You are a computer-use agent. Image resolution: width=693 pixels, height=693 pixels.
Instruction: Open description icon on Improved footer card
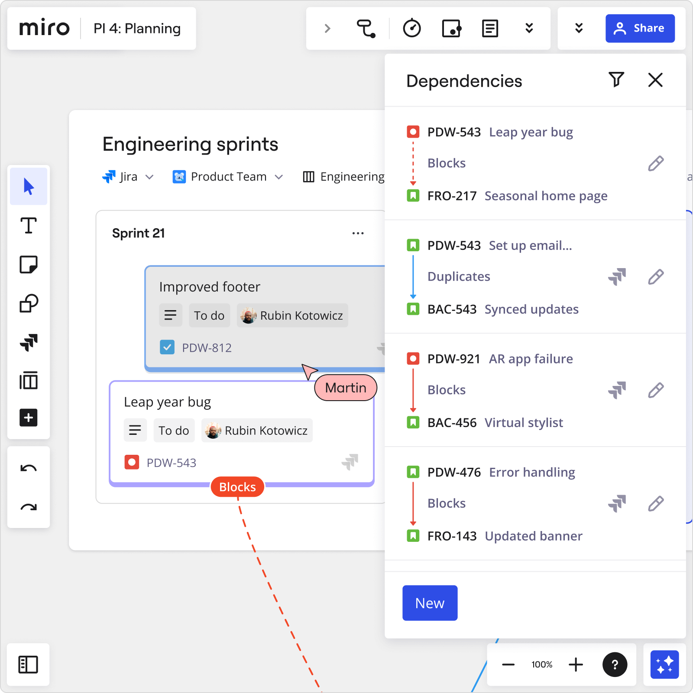coord(171,315)
